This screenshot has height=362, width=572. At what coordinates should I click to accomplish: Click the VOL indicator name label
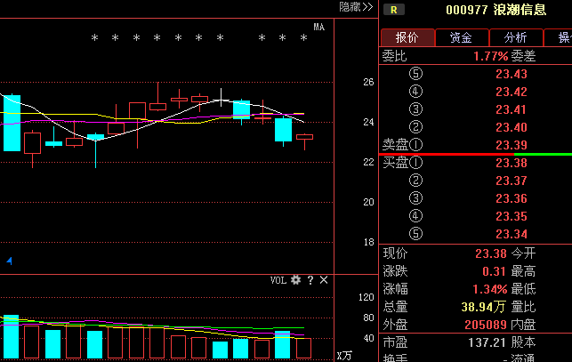point(278,280)
